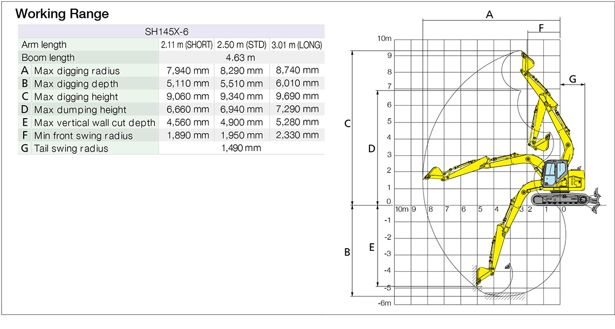This screenshot has width=615, height=329.
Task: Click dimension letter G in the diagram
Action: 572,79
